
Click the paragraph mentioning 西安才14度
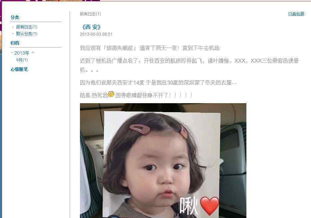pos(158,83)
